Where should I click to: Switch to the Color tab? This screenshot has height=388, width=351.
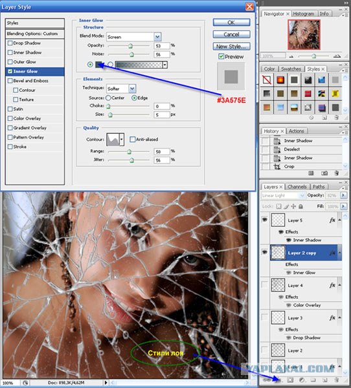[x=269, y=69]
